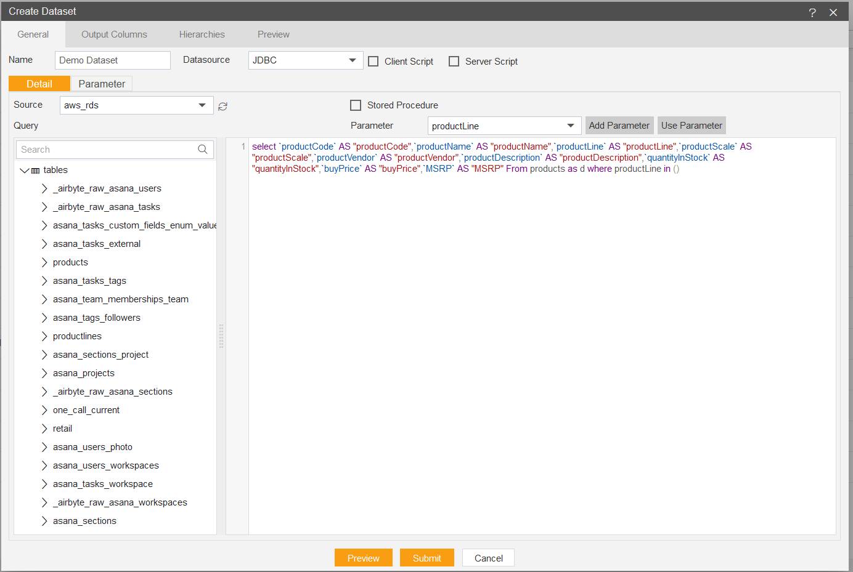Expand the _airbyte_raw_asana_users node
The image size is (853, 572).
[x=44, y=188]
